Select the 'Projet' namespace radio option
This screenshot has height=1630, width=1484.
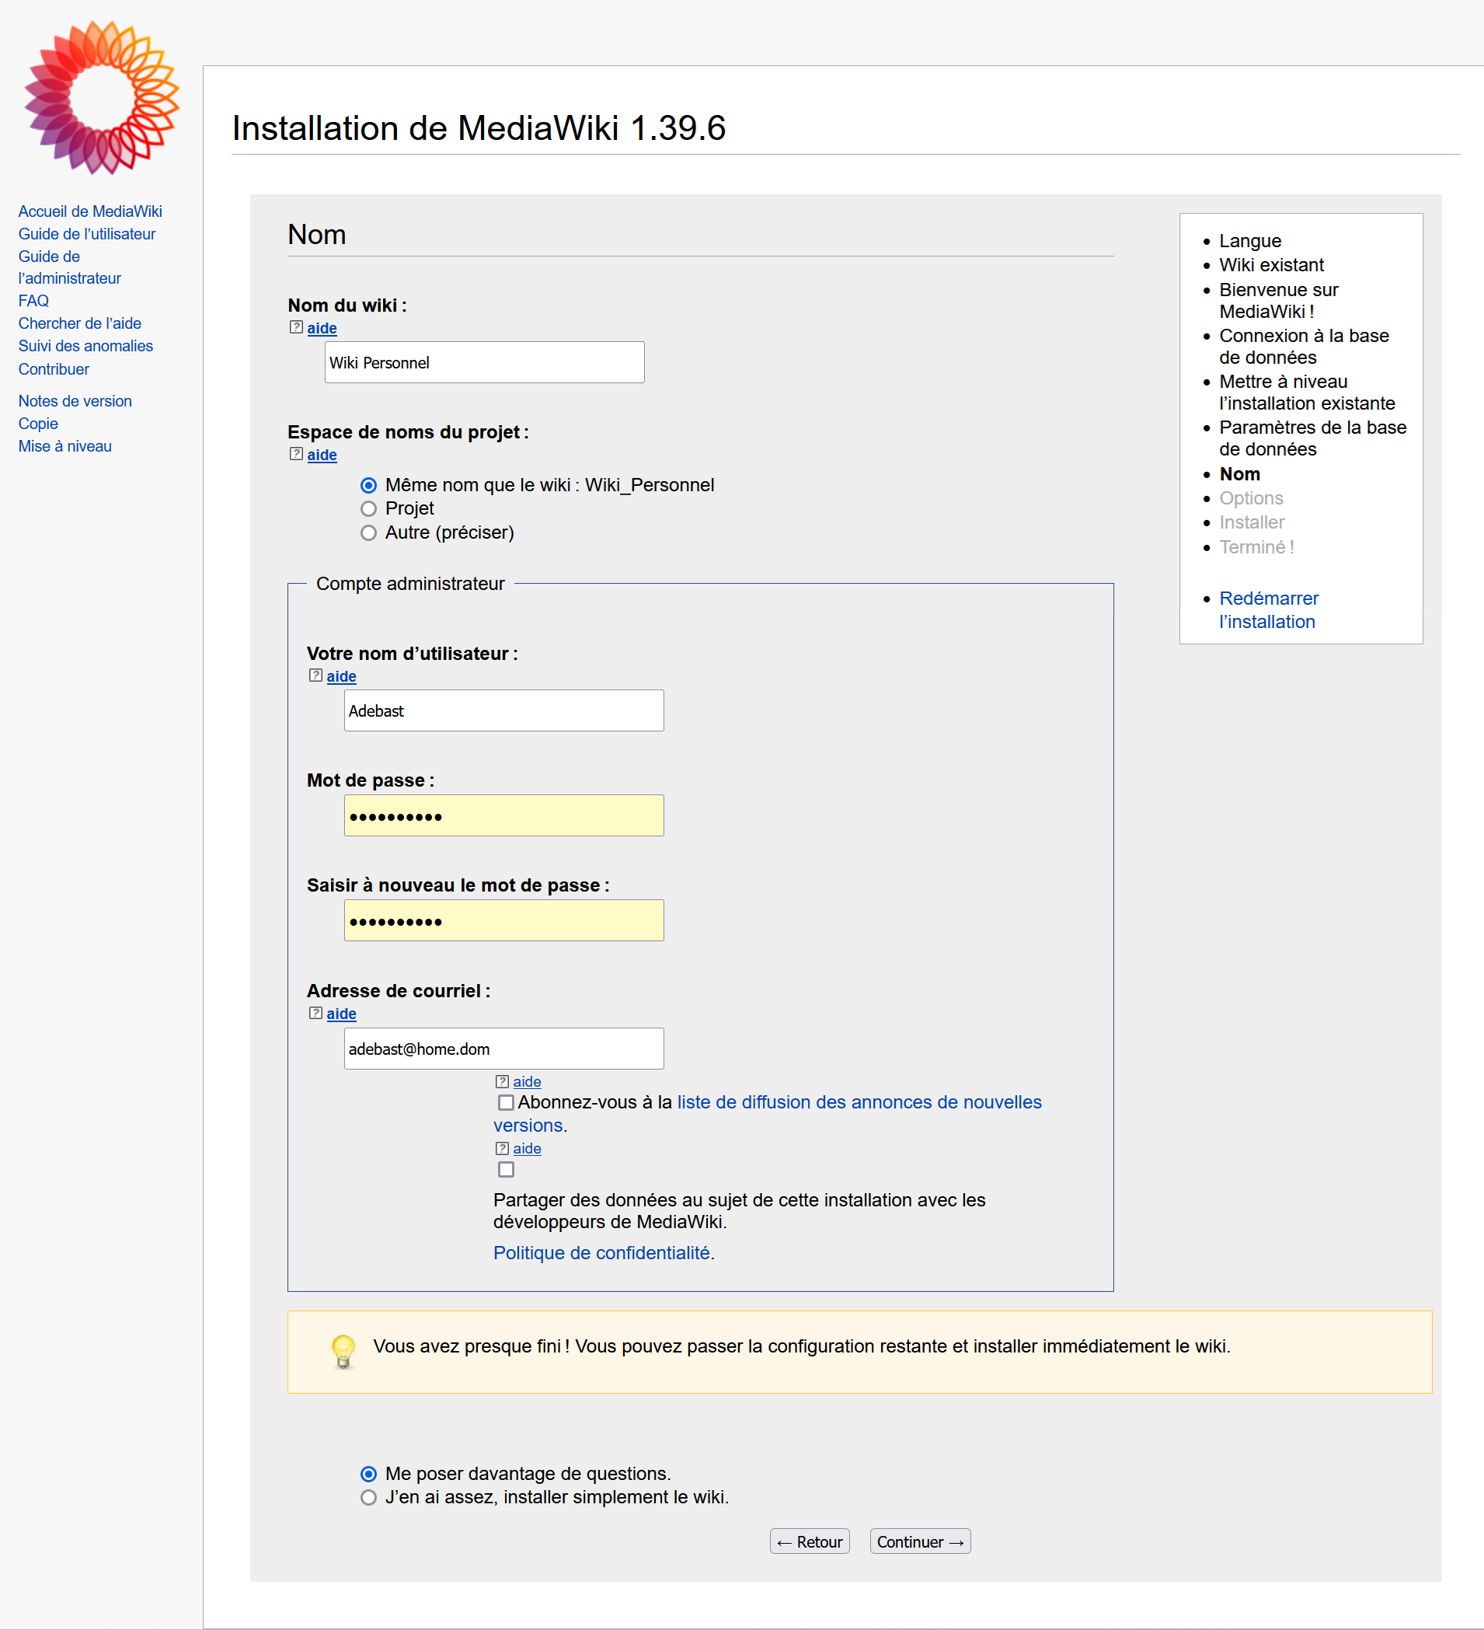(368, 508)
